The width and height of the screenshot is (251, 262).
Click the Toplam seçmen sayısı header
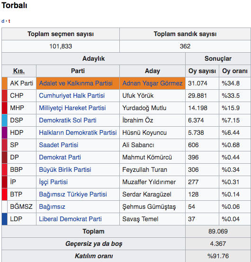click(61, 34)
